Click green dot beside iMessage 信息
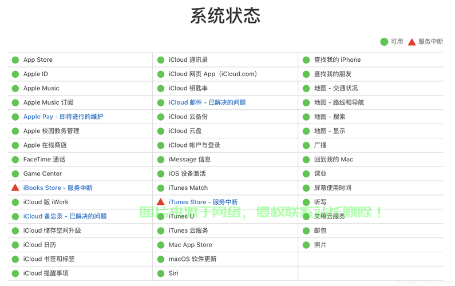Image resolution: width=455 pixels, height=286 pixels. point(160,160)
